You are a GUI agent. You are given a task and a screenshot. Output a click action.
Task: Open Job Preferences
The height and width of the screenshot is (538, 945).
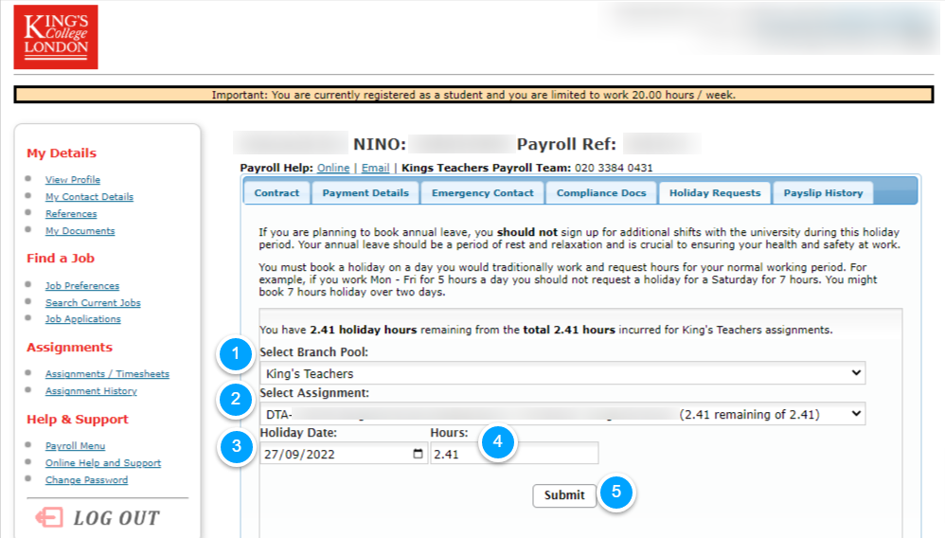click(82, 285)
